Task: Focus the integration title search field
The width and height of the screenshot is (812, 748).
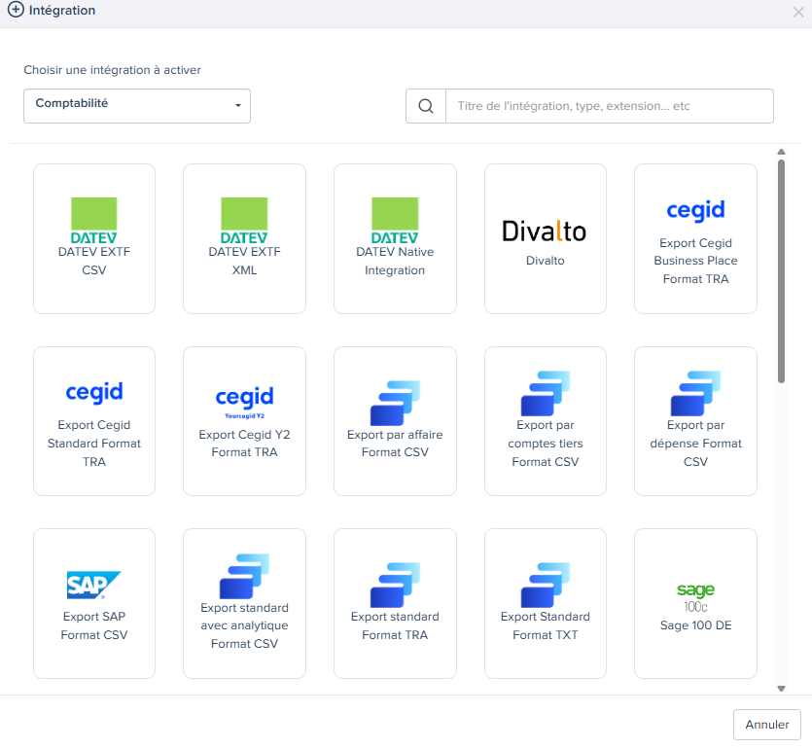Action: [610, 106]
